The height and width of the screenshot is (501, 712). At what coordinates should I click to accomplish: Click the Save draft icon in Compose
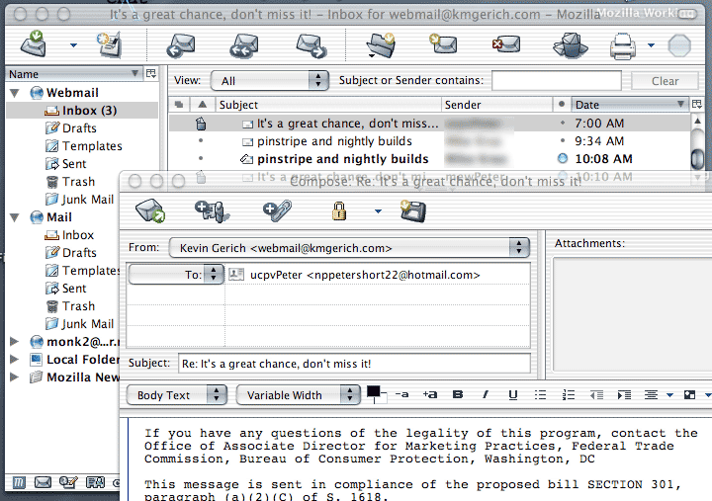pos(412,211)
